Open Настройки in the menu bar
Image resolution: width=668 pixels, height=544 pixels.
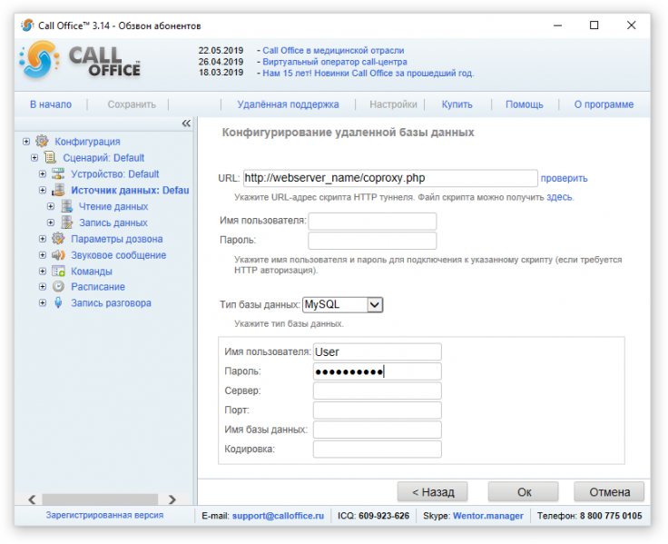(393, 104)
